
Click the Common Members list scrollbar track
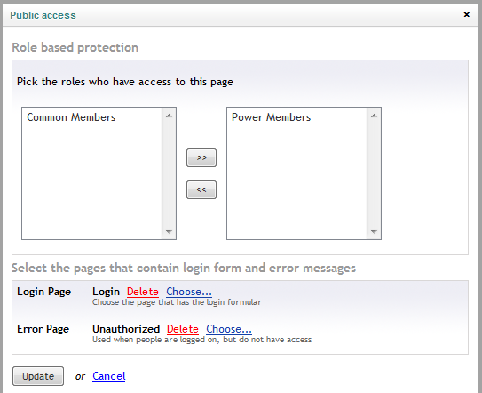(169, 173)
